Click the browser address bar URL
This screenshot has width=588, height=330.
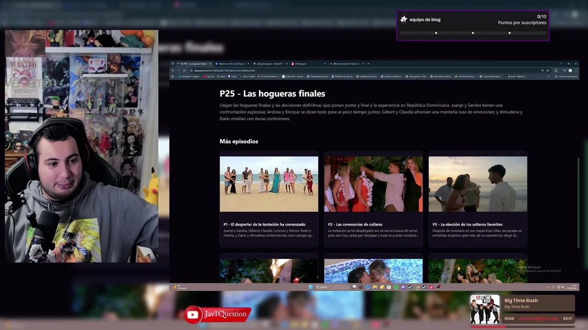pyautogui.click(x=224, y=71)
